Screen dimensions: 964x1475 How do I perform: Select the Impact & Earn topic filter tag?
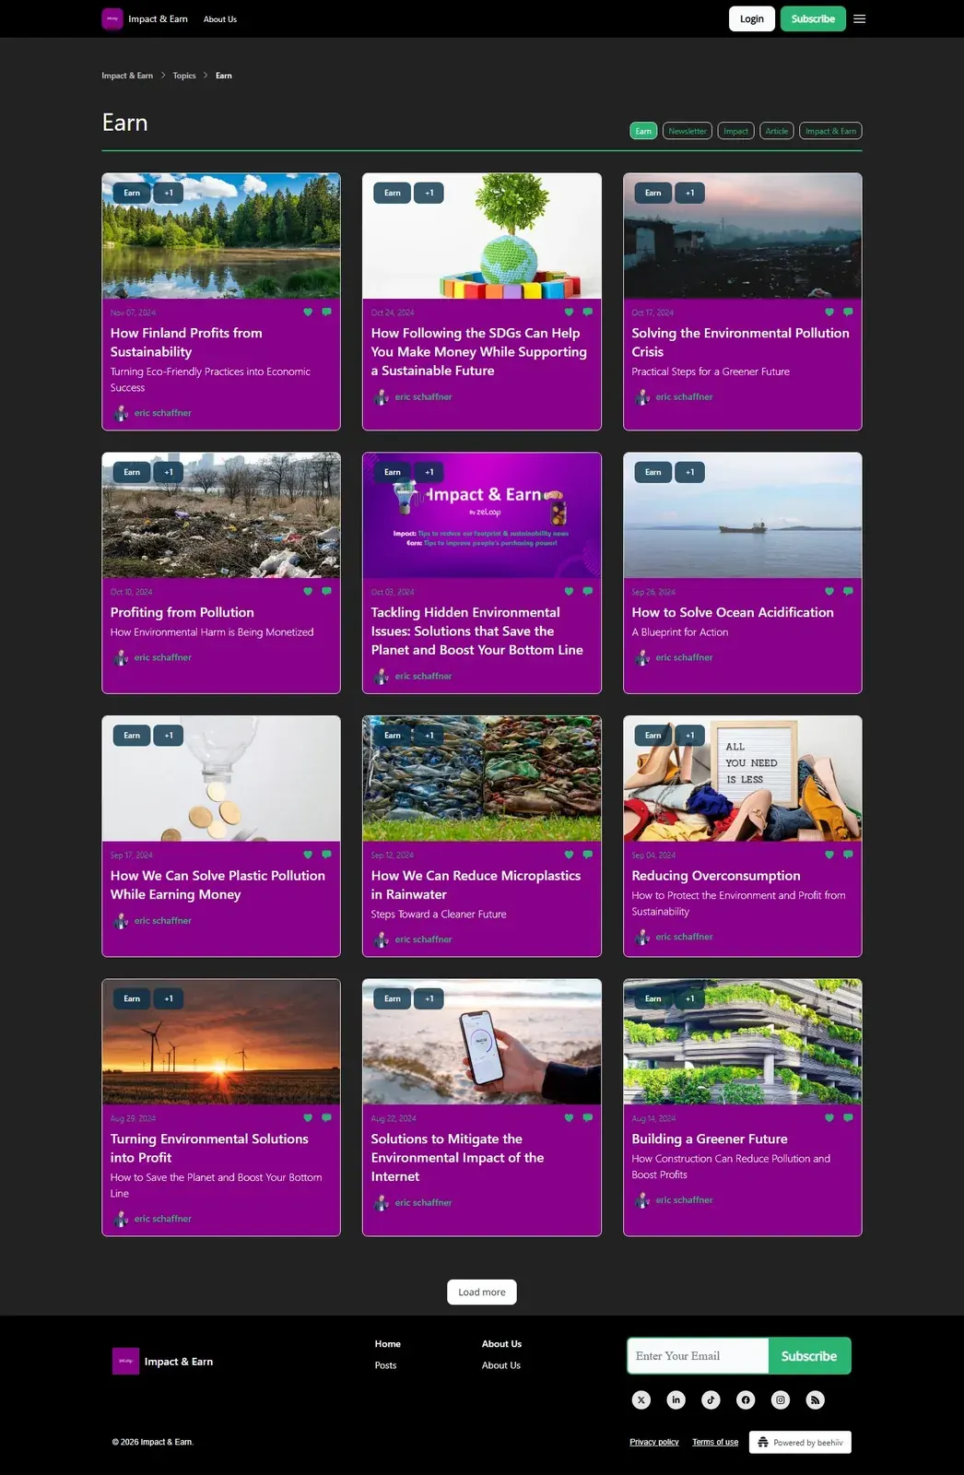[x=830, y=131]
